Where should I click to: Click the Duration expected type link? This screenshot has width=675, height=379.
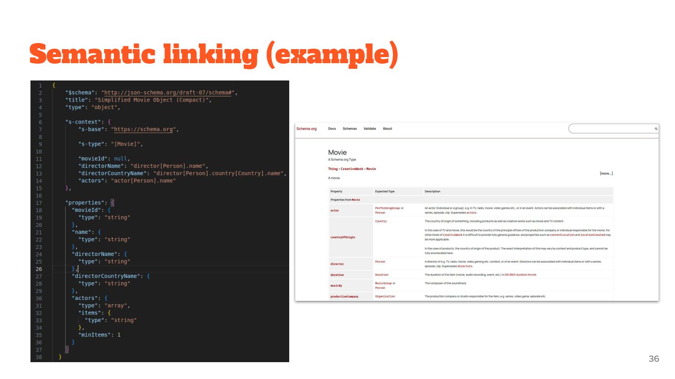[382, 275]
